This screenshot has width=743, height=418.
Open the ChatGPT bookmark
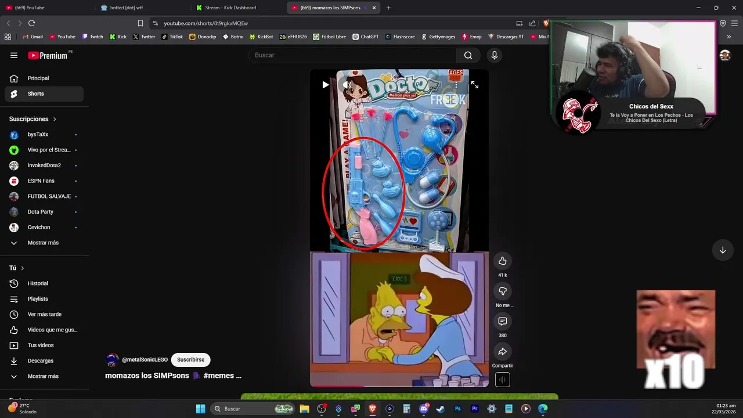tap(365, 37)
